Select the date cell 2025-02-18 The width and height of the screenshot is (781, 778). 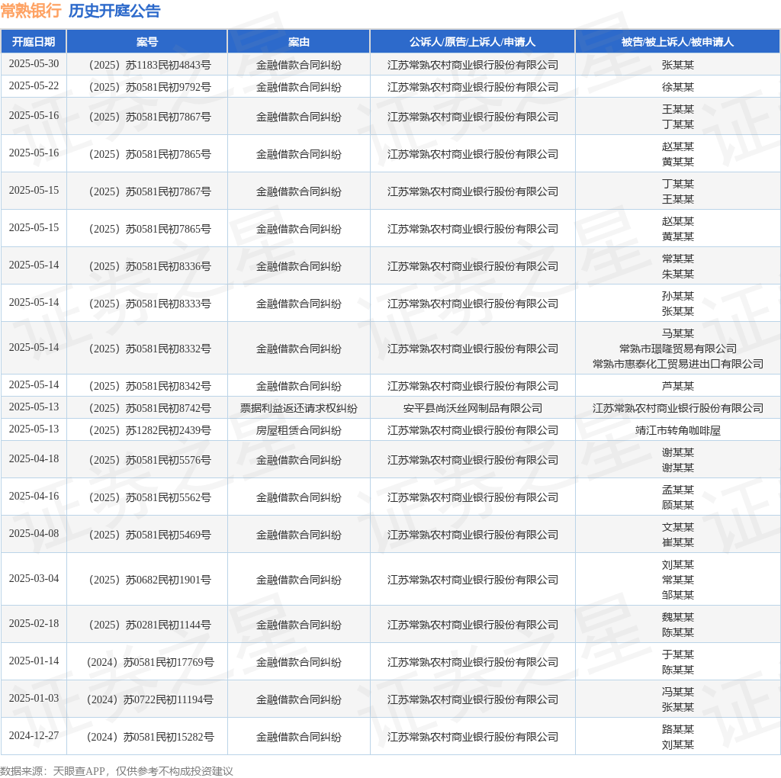point(34,624)
